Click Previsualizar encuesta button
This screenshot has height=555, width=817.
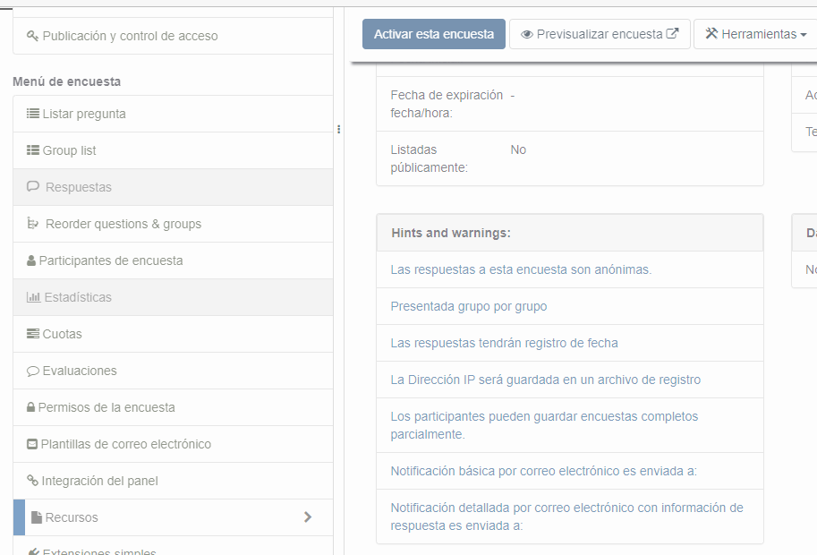coord(600,34)
